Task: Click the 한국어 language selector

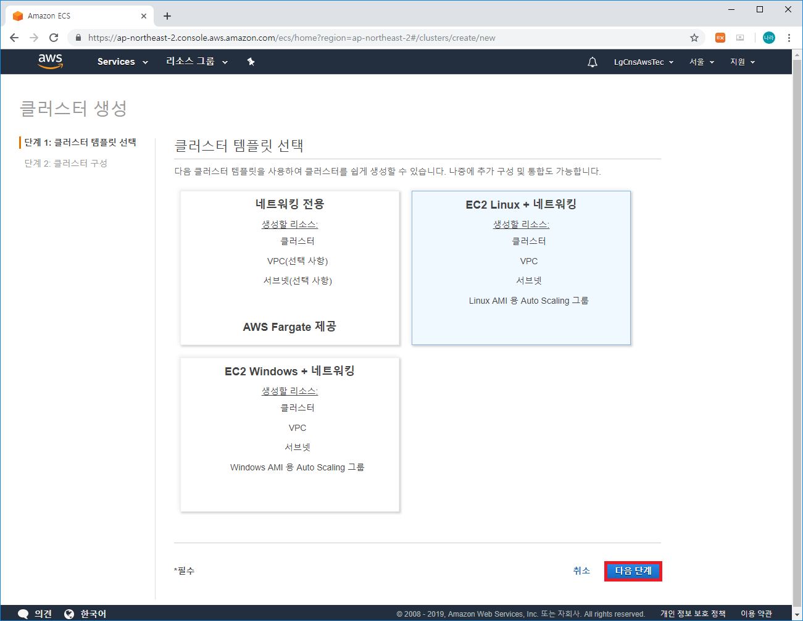Action: 93,614
